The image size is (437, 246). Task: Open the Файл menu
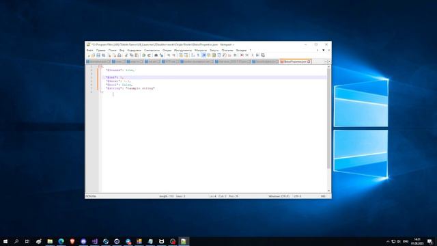pyautogui.click(x=89, y=50)
